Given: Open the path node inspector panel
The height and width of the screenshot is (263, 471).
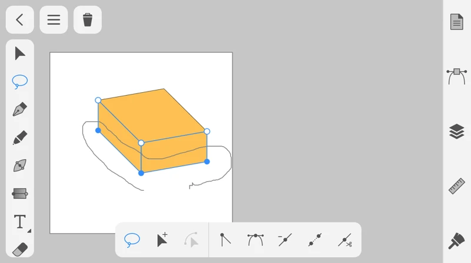Looking at the screenshot, I should 457,76.
